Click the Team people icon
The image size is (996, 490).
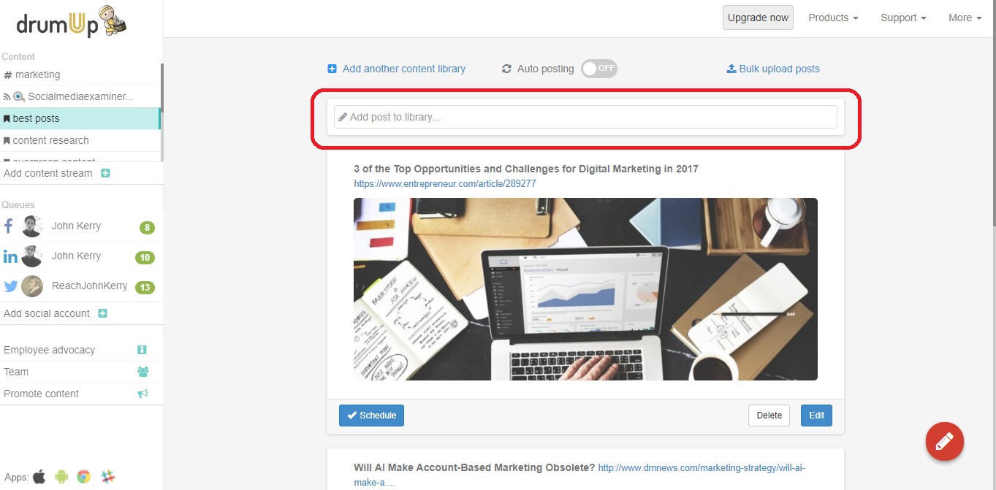[142, 372]
